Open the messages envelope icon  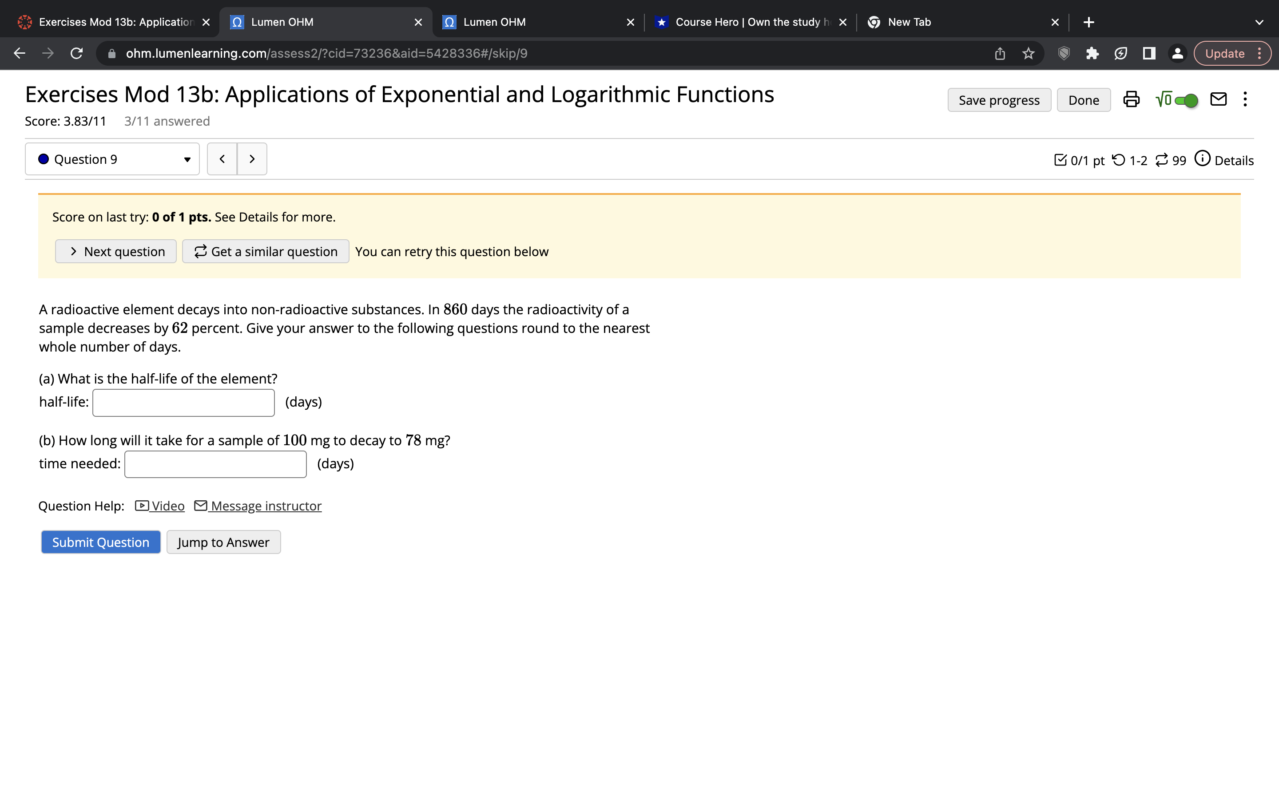[x=1218, y=99]
